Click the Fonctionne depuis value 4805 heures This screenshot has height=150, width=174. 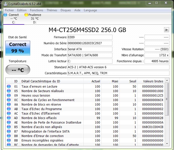(157, 61)
